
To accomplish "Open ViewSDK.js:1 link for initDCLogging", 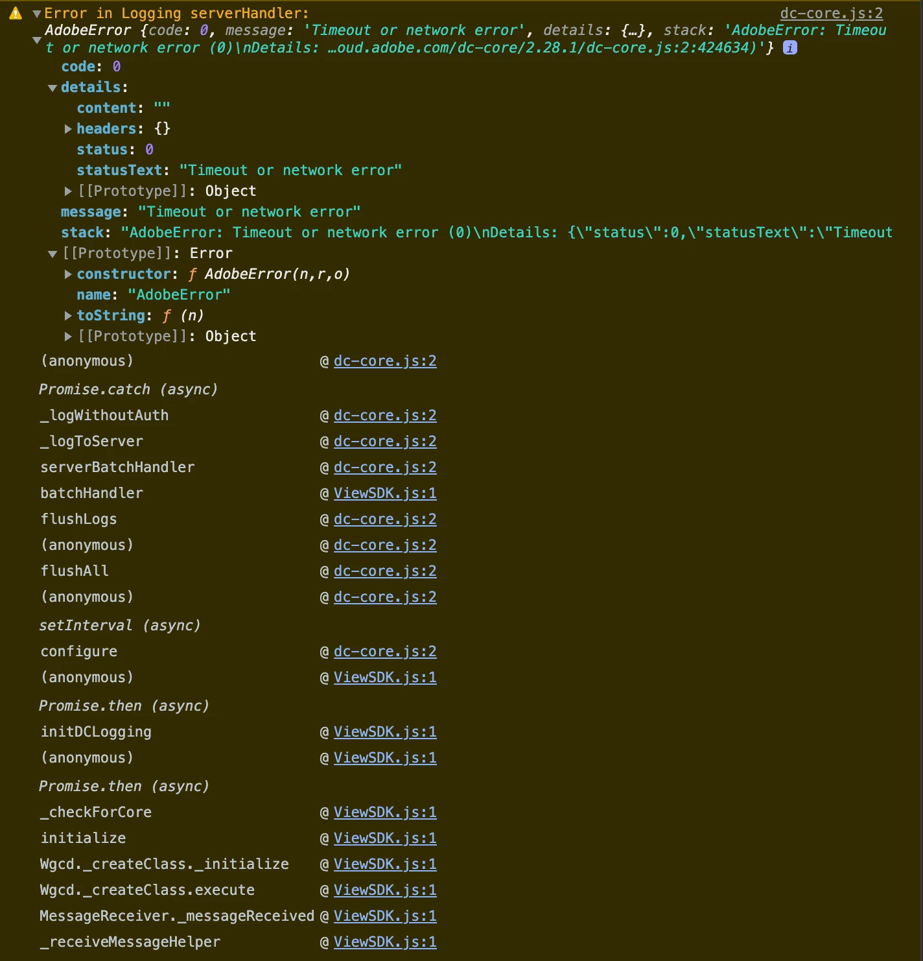I will (x=385, y=731).
